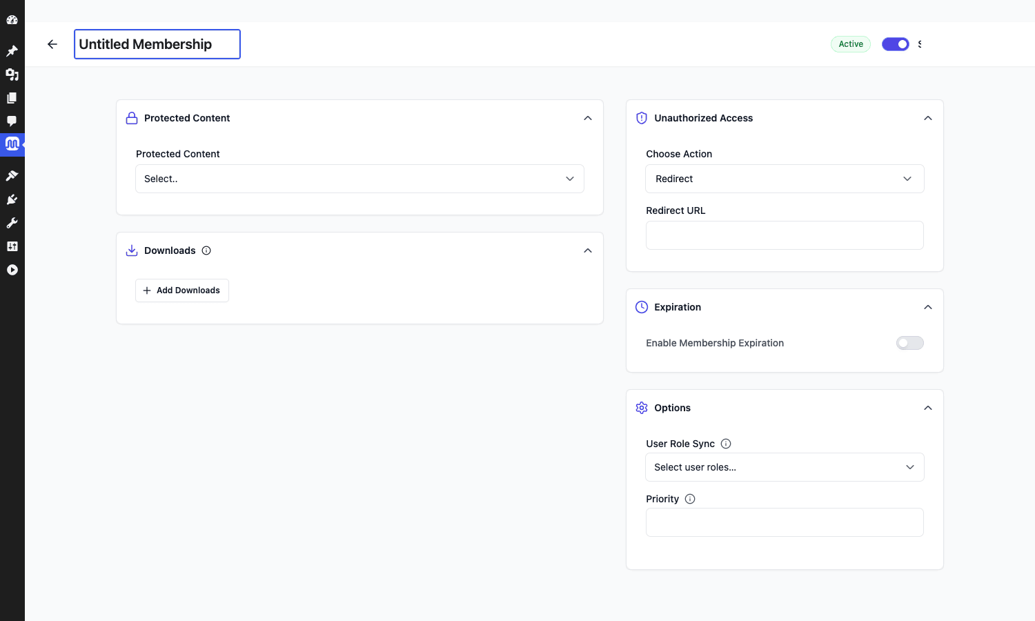The image size is (1035, 621).
Task: Open the Protected Content Select.. dropdown
Action: (359, 179)
